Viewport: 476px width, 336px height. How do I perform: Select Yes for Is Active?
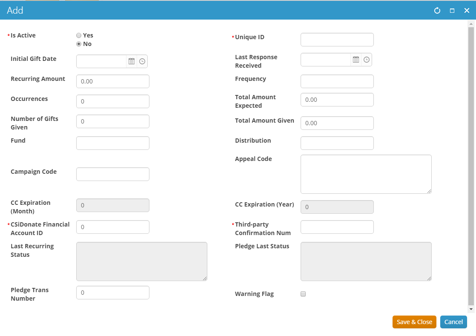[79, 36]
